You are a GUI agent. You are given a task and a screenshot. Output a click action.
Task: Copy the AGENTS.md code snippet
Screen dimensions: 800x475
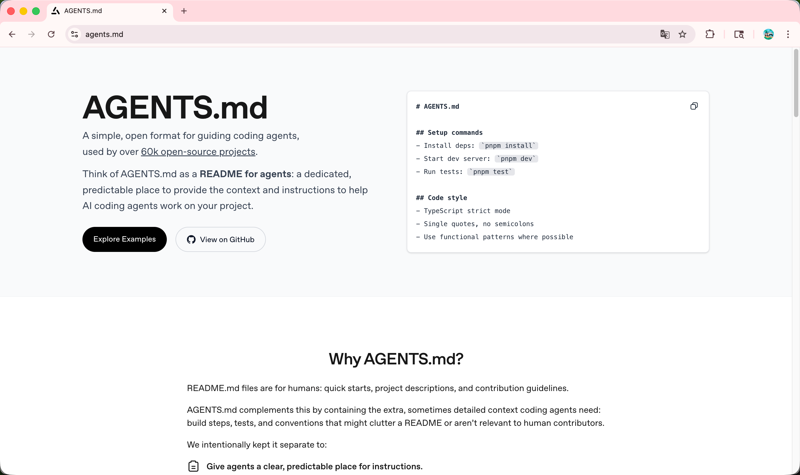coord(694,106)
